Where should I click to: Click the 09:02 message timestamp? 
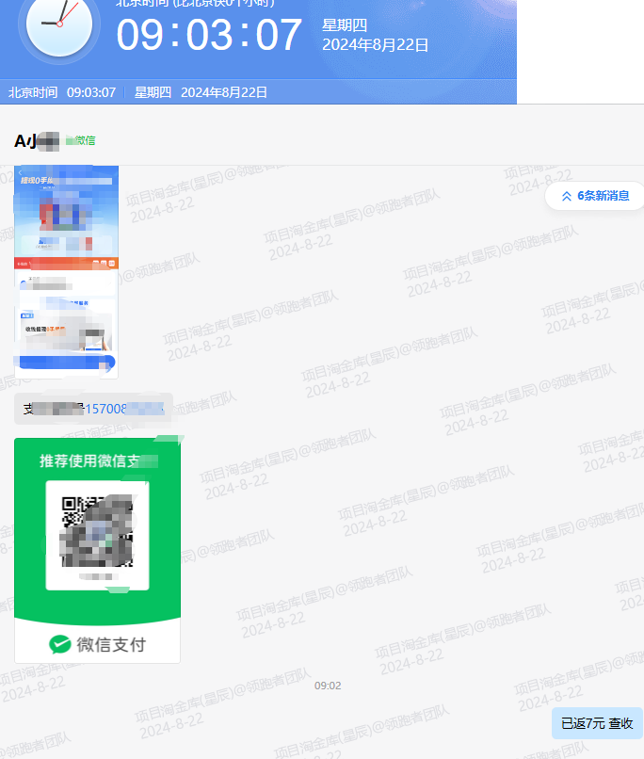click(x=327, y=686)
